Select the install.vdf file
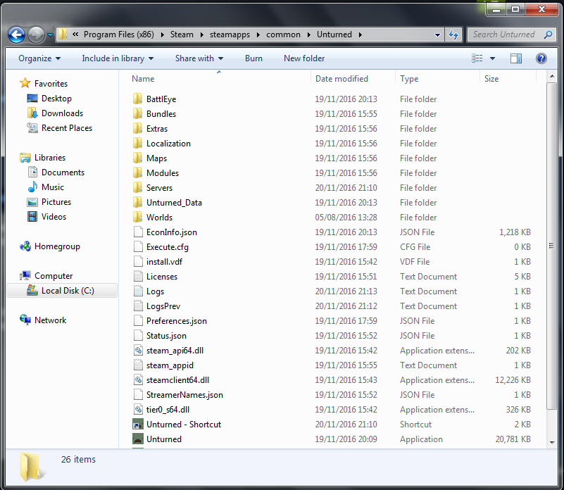564x490 pixels. pyautogui.click(x=164, y=262)
